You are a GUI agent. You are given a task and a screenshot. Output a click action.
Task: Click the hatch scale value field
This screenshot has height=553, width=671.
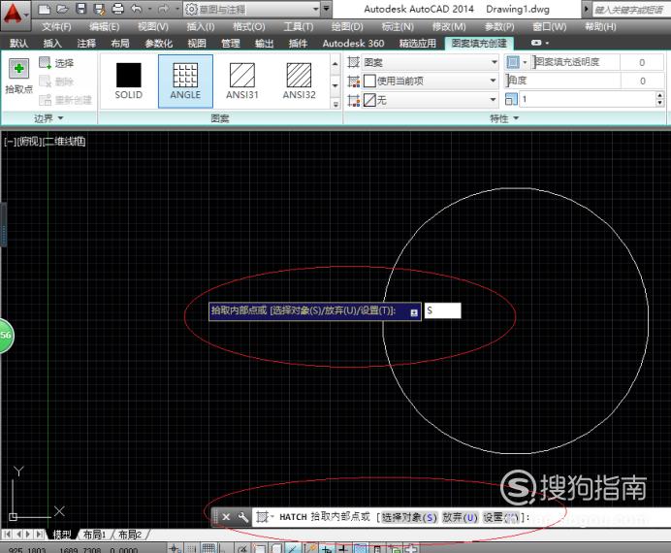pos(588,100)
